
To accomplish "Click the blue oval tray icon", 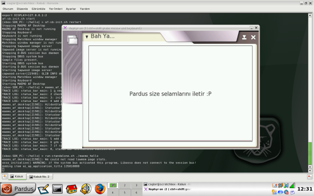I will click(281, 192).
